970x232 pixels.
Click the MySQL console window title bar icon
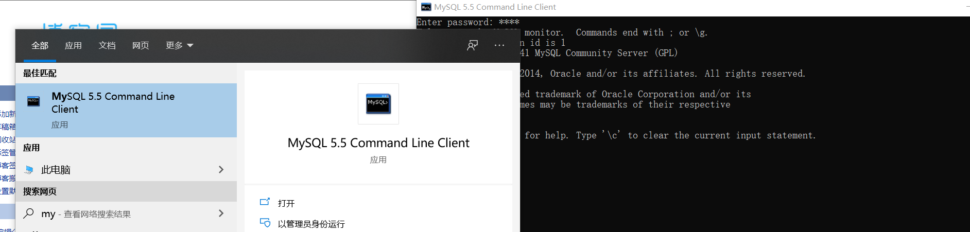(426, 7)
